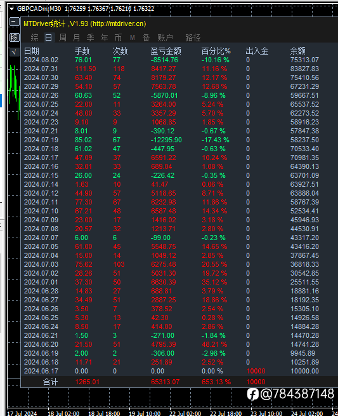This screenshot has height=416, width=338.
Task: Click the loss value -12295.90
Action: coord(166,140)
